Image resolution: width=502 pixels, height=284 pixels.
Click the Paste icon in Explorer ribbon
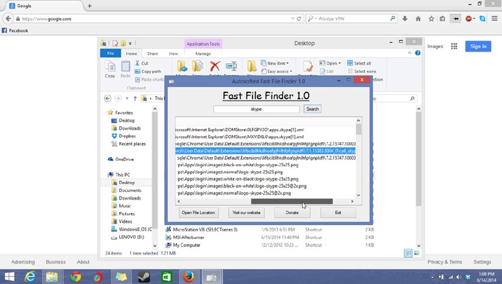(126, 69)
